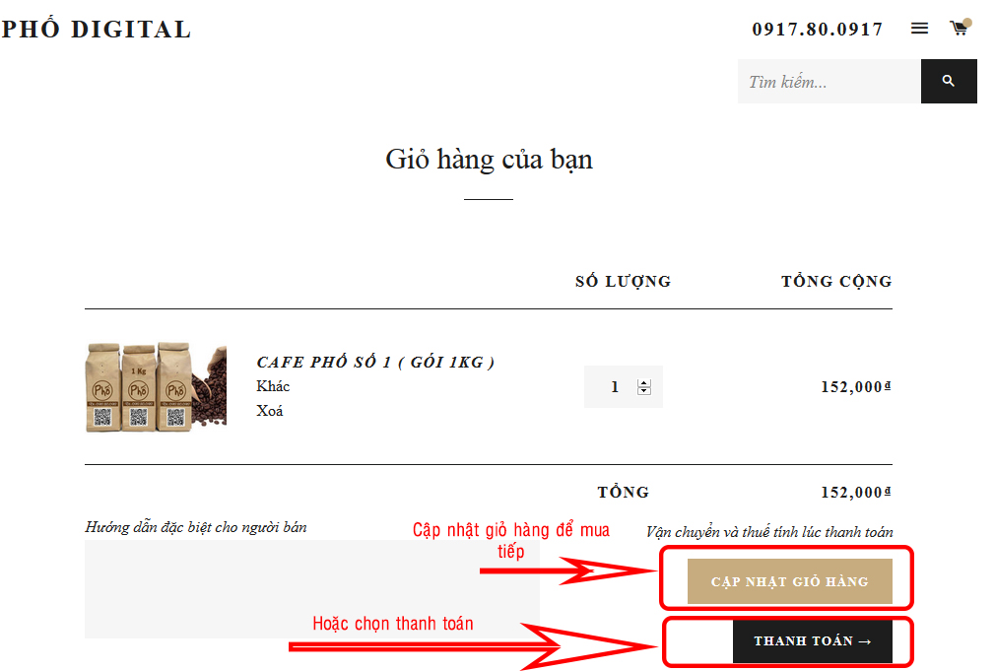Open the hamburger navigation menu
The height and width of the screenshot is (671, 995).
[x=919, y=28]
